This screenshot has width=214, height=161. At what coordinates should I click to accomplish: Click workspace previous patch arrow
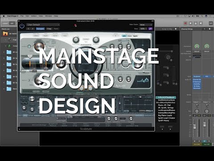click(162, 129)
